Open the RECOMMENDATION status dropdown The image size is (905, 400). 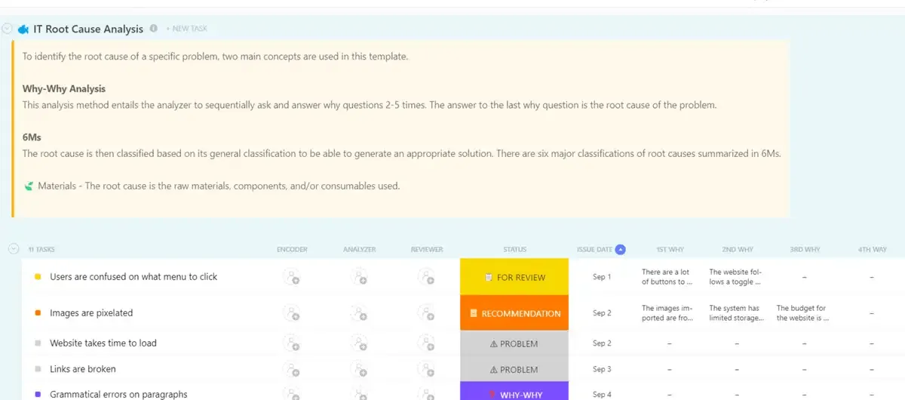(514, 313)
